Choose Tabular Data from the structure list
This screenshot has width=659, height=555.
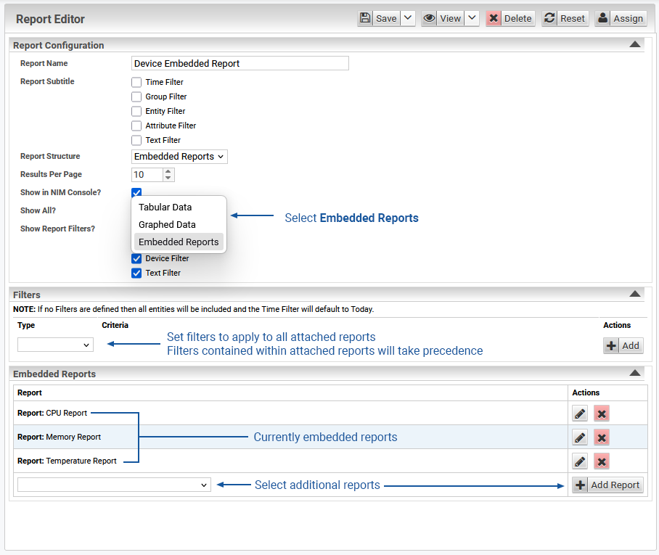tap(165, 207)
